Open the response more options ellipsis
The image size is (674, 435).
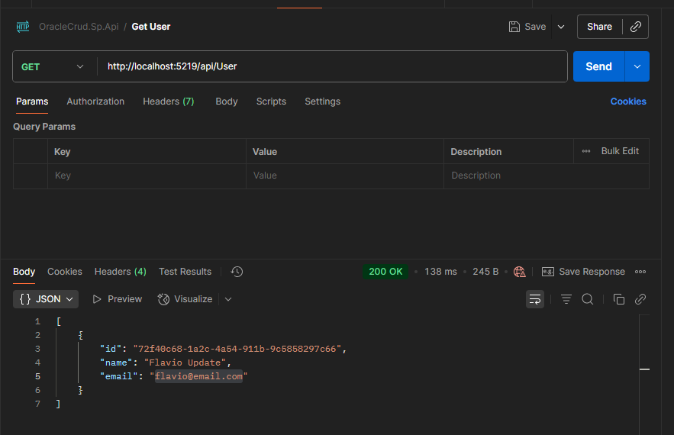[640, 272]
